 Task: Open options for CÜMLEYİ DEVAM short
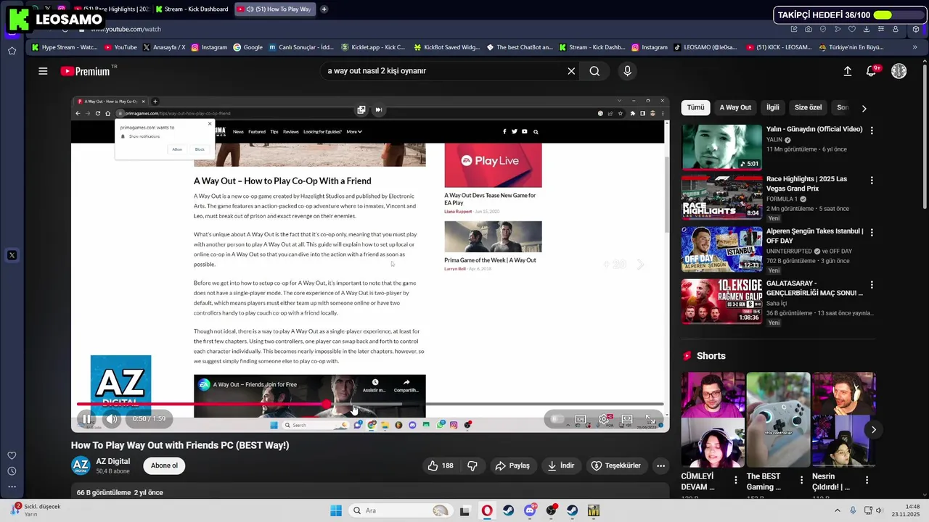(x=736, y=480)
